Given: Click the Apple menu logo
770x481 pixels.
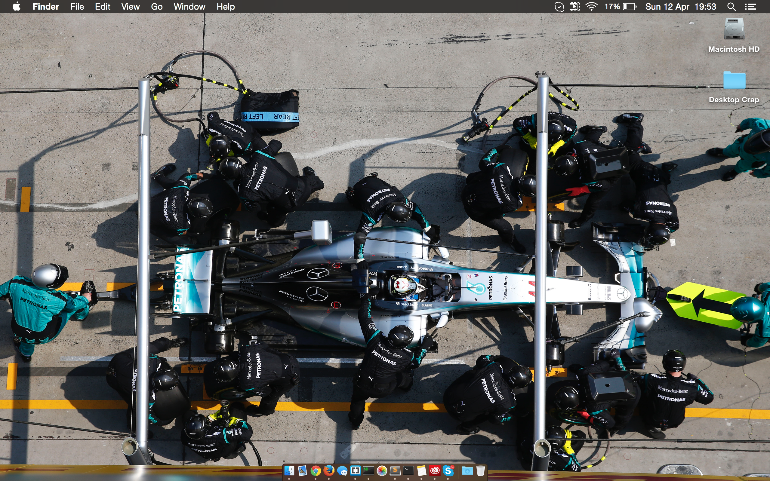Looking at the screenshot, I should pyautogui.click(x=16, y=7).
